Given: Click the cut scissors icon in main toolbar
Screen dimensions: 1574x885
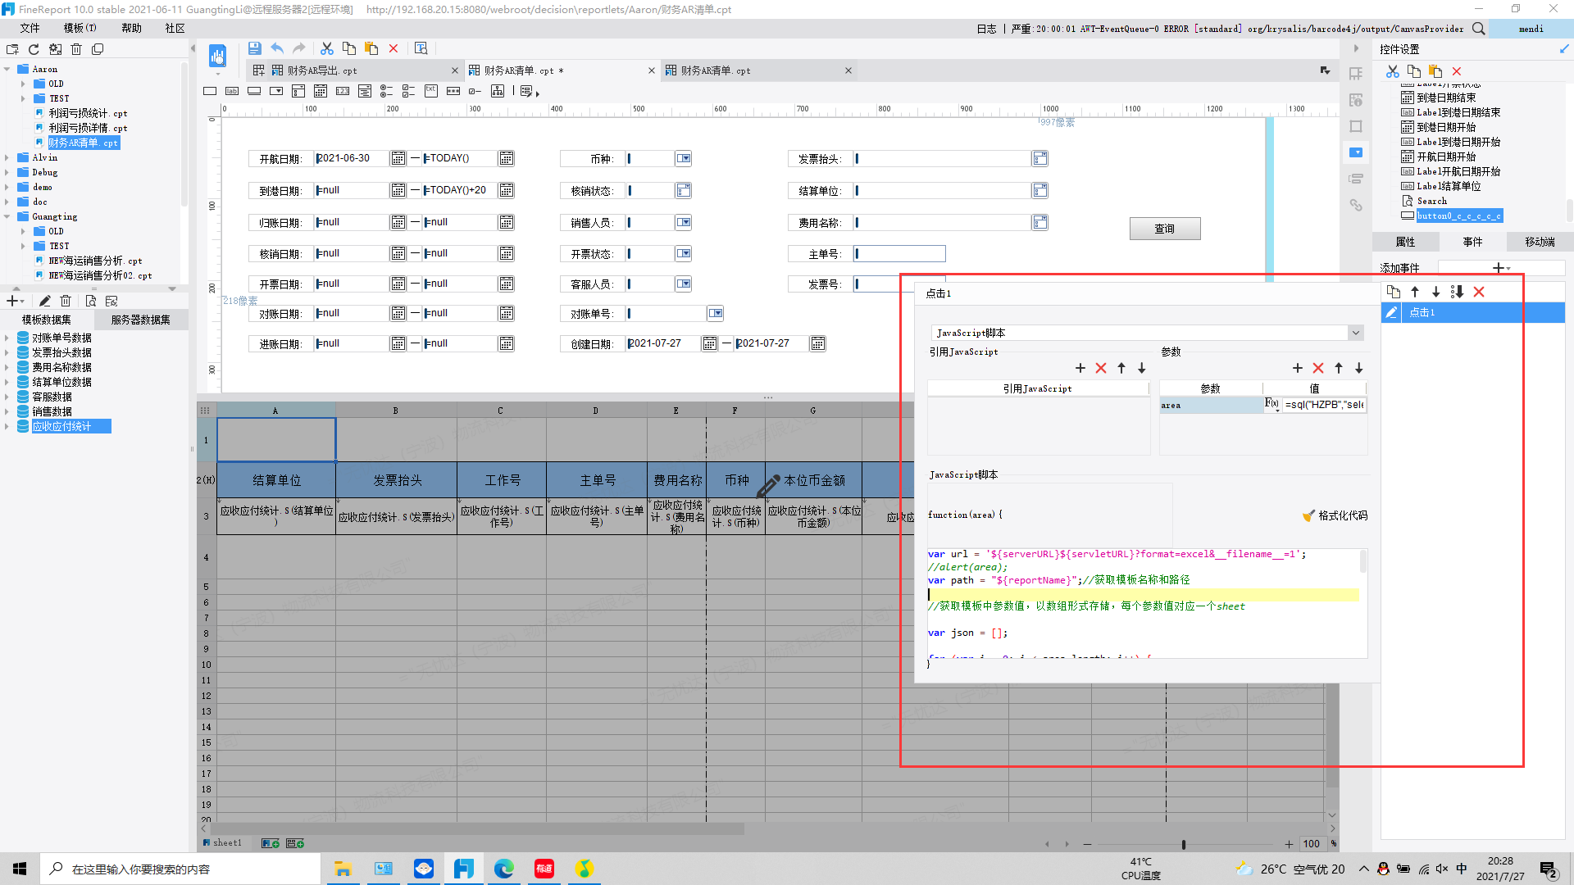Looking at the screenshot, I should tap(326, 48).
